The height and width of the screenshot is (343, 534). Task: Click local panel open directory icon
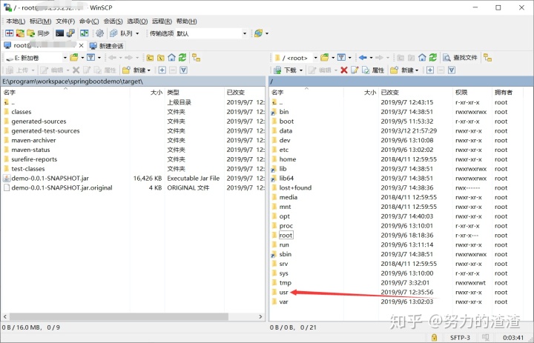click(x=74, y=58)
